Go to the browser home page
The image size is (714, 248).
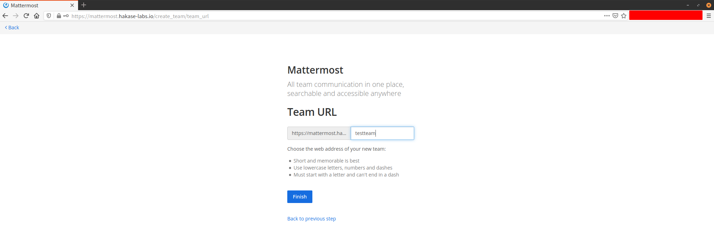[37, 16]
